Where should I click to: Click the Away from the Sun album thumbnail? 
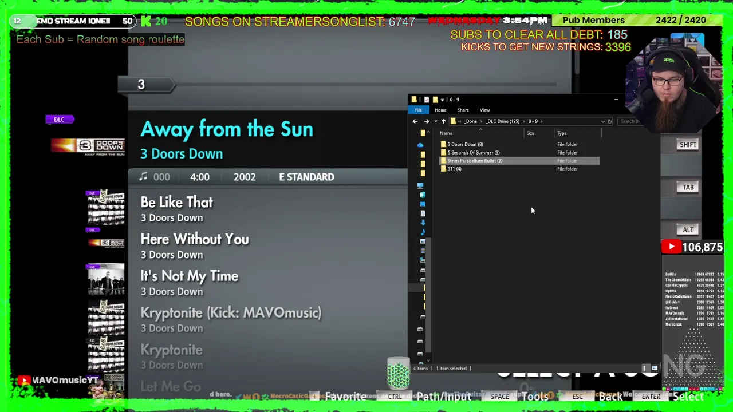click(x=88, y=146)
